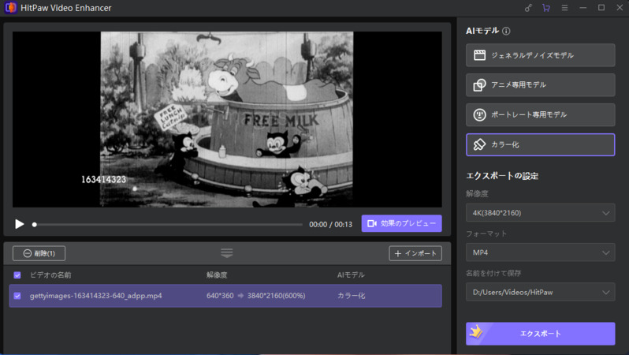Select the カラー化 model
Screen dimensions: 629x355
(x=540, y=144)
